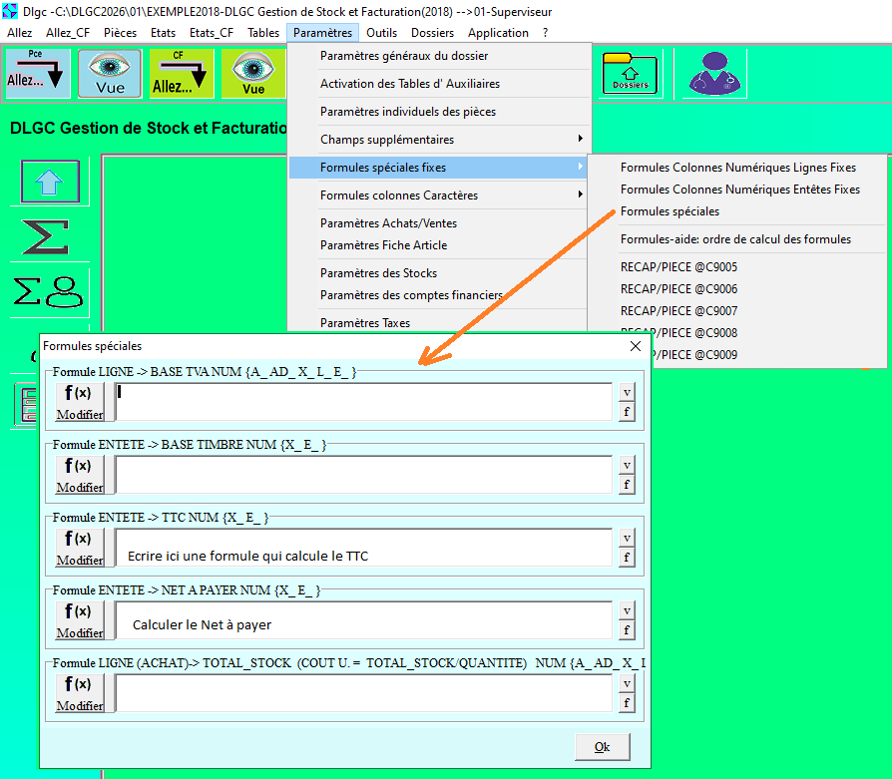Click the Sigma with person sidebar icon
Screen dimensions: 892x779
tap(48, 291)
